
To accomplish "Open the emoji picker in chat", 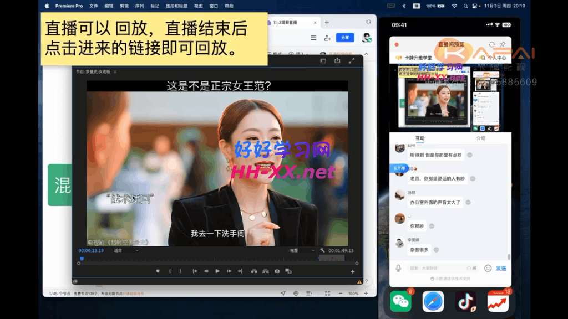I will [488, 269].
